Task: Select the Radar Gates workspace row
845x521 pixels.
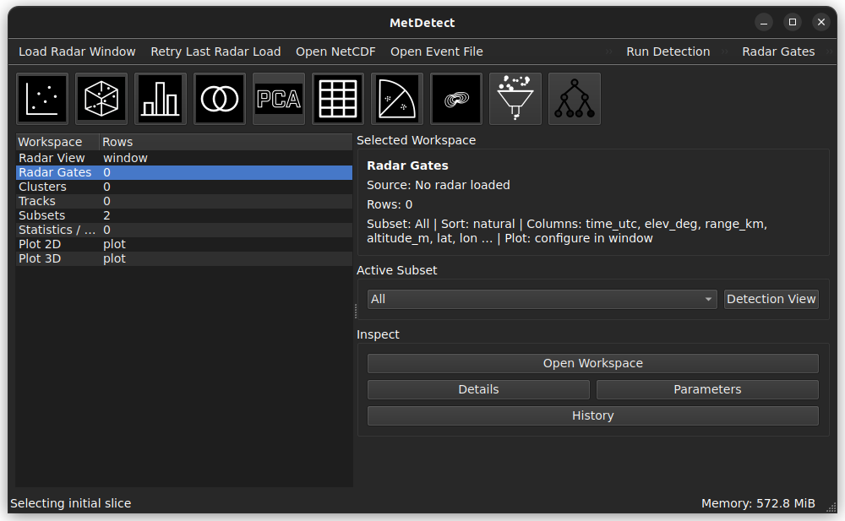Action: [184, 172]
